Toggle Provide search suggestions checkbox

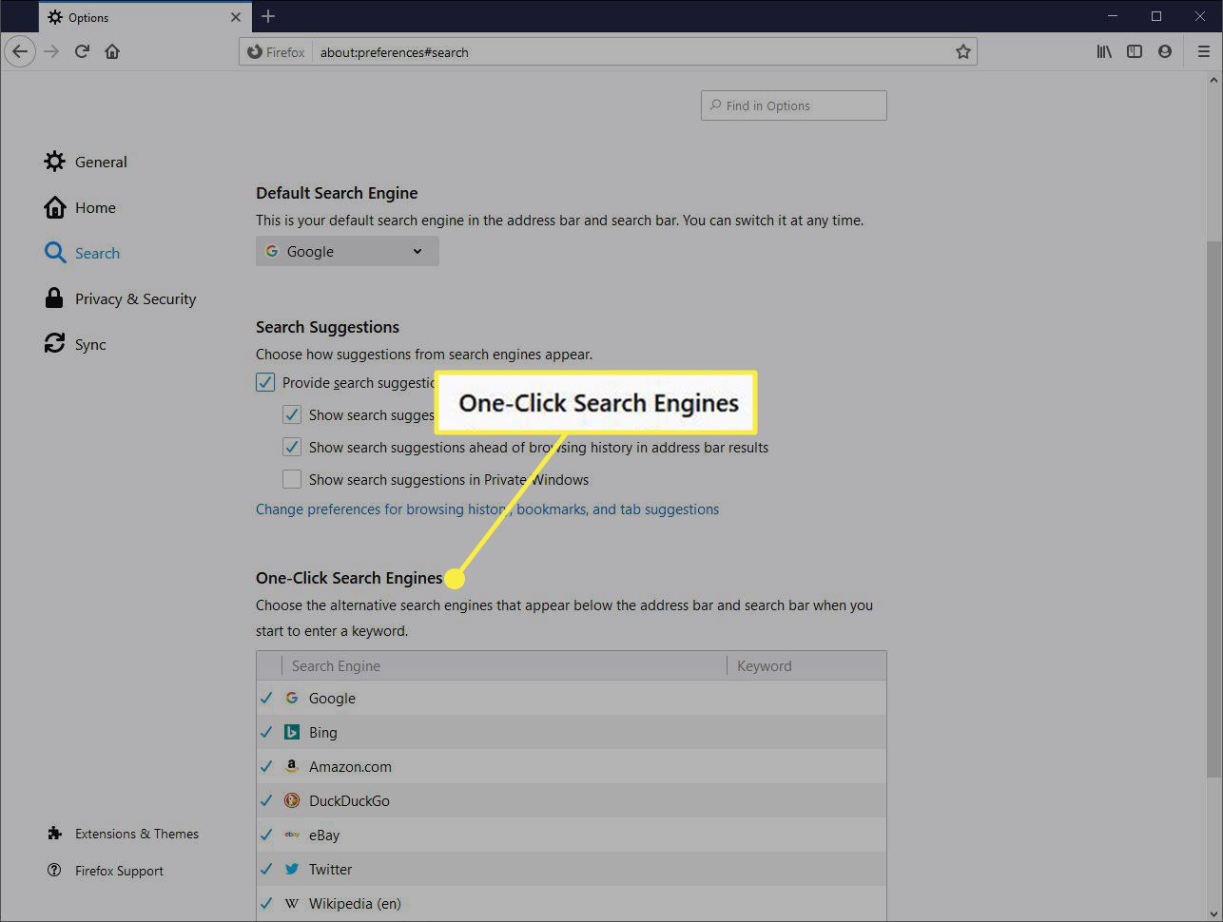[x=265, y=383]
